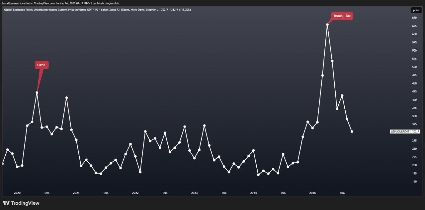Click the 2024 label on the time axis
Screen dimensions: 425x210
tap(253, 193)
